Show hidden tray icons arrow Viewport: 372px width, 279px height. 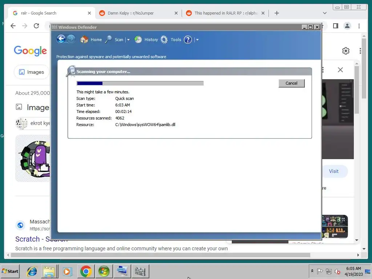[312, 271]
